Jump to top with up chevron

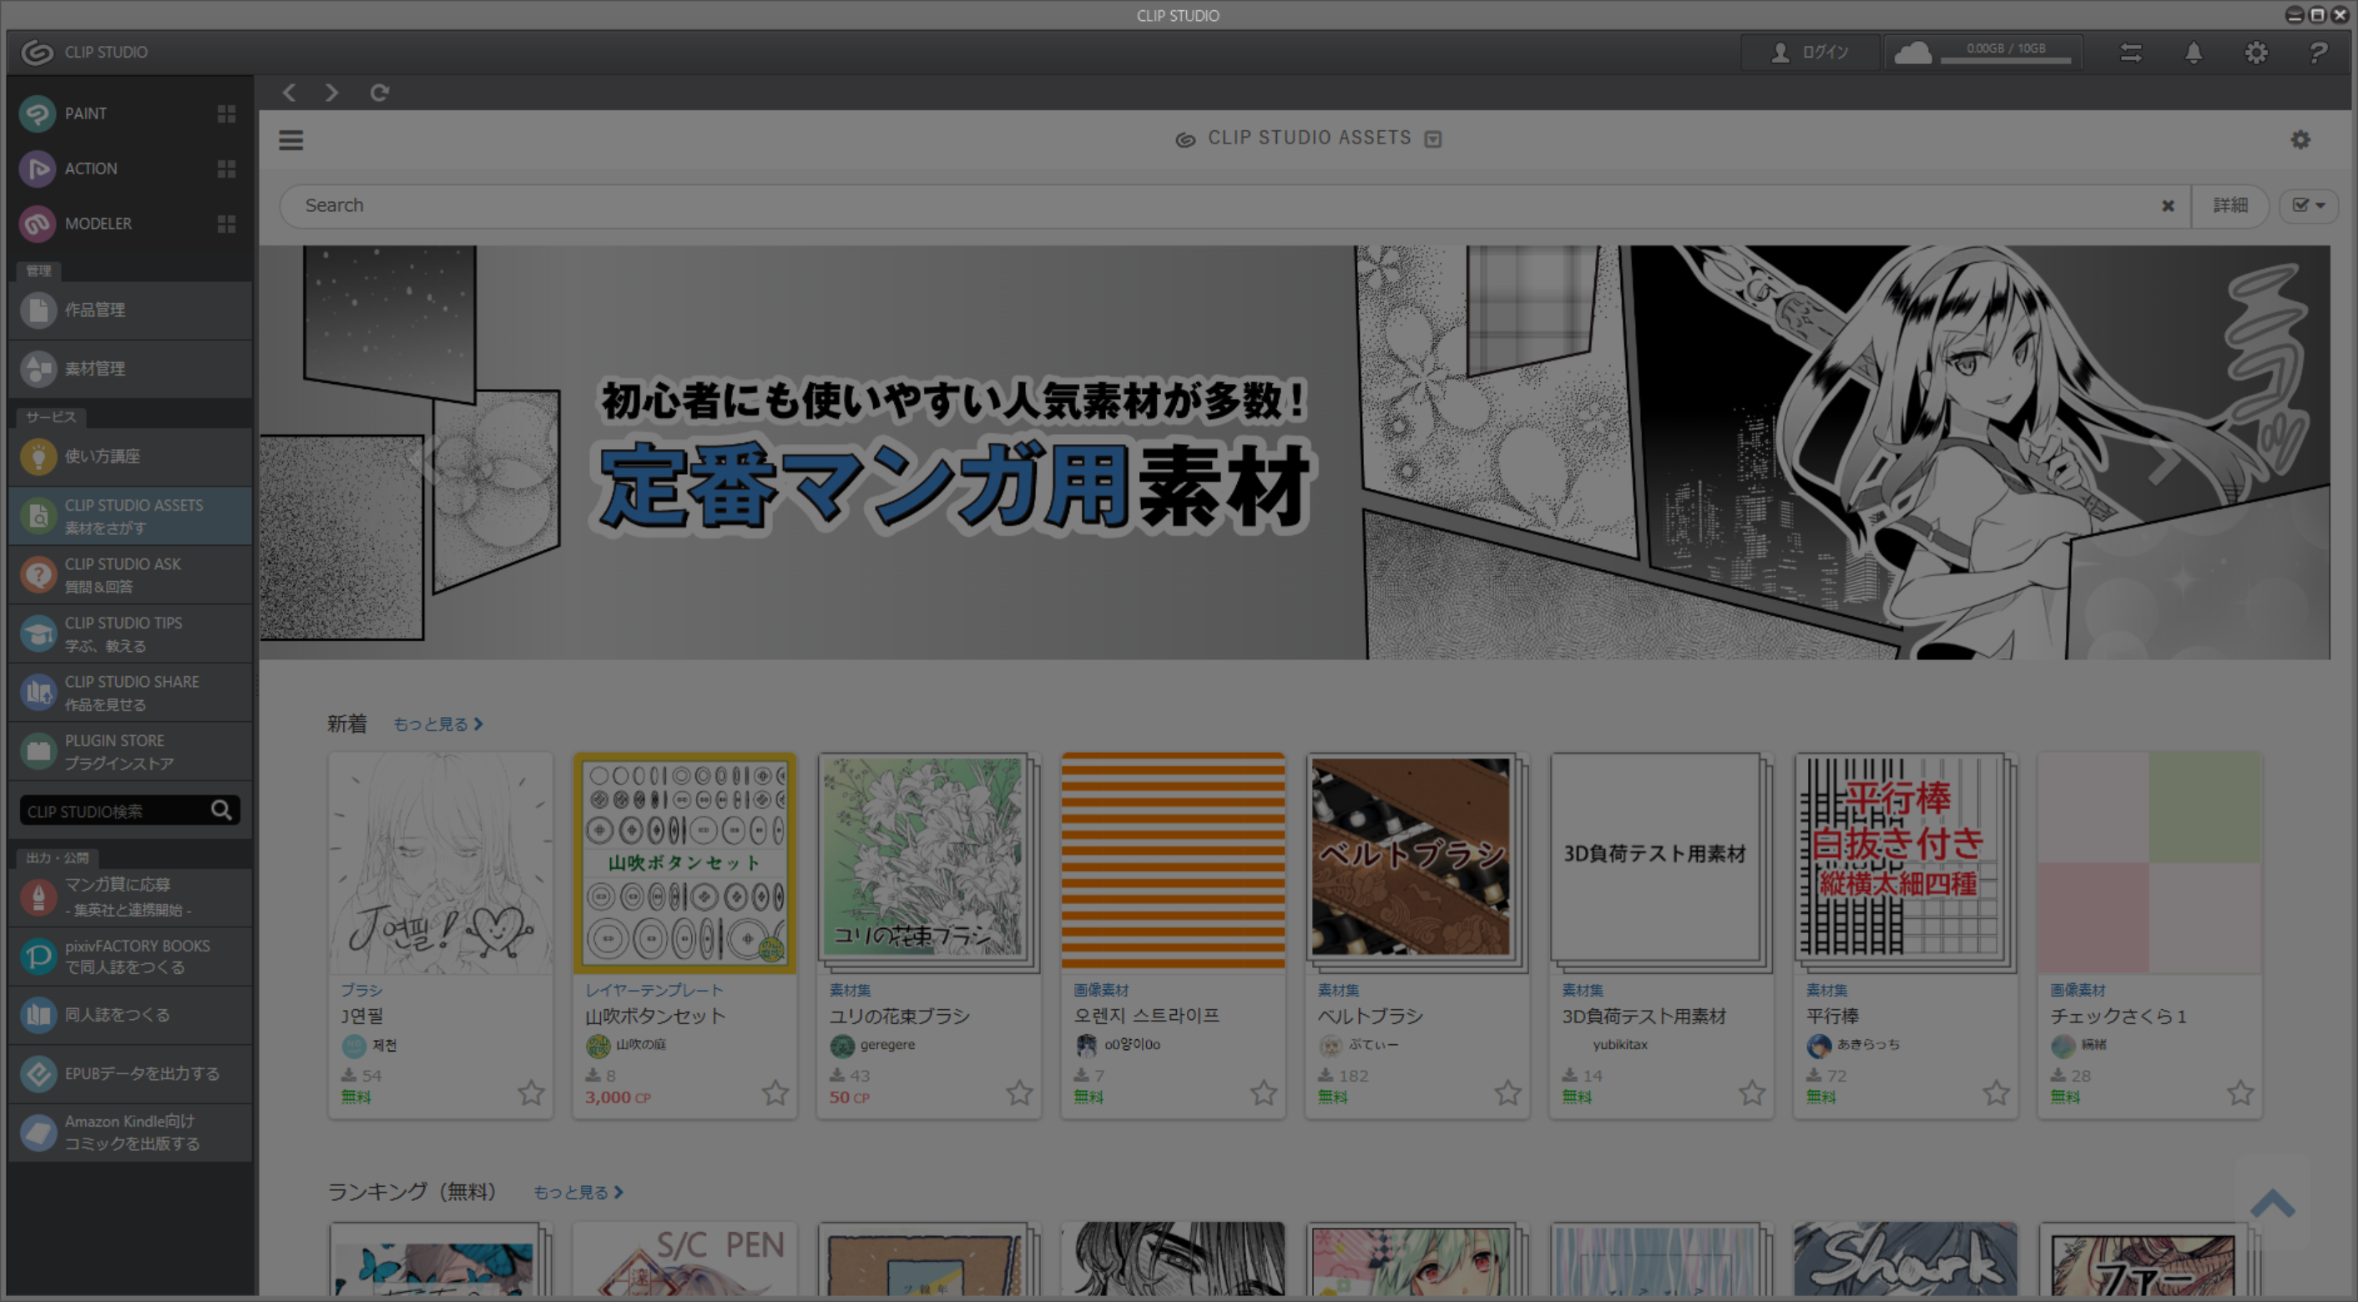[x=2273, y=1202]
